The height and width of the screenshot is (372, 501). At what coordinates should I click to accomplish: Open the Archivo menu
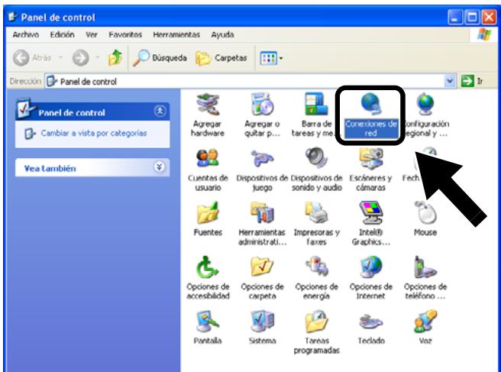(25, 34)
